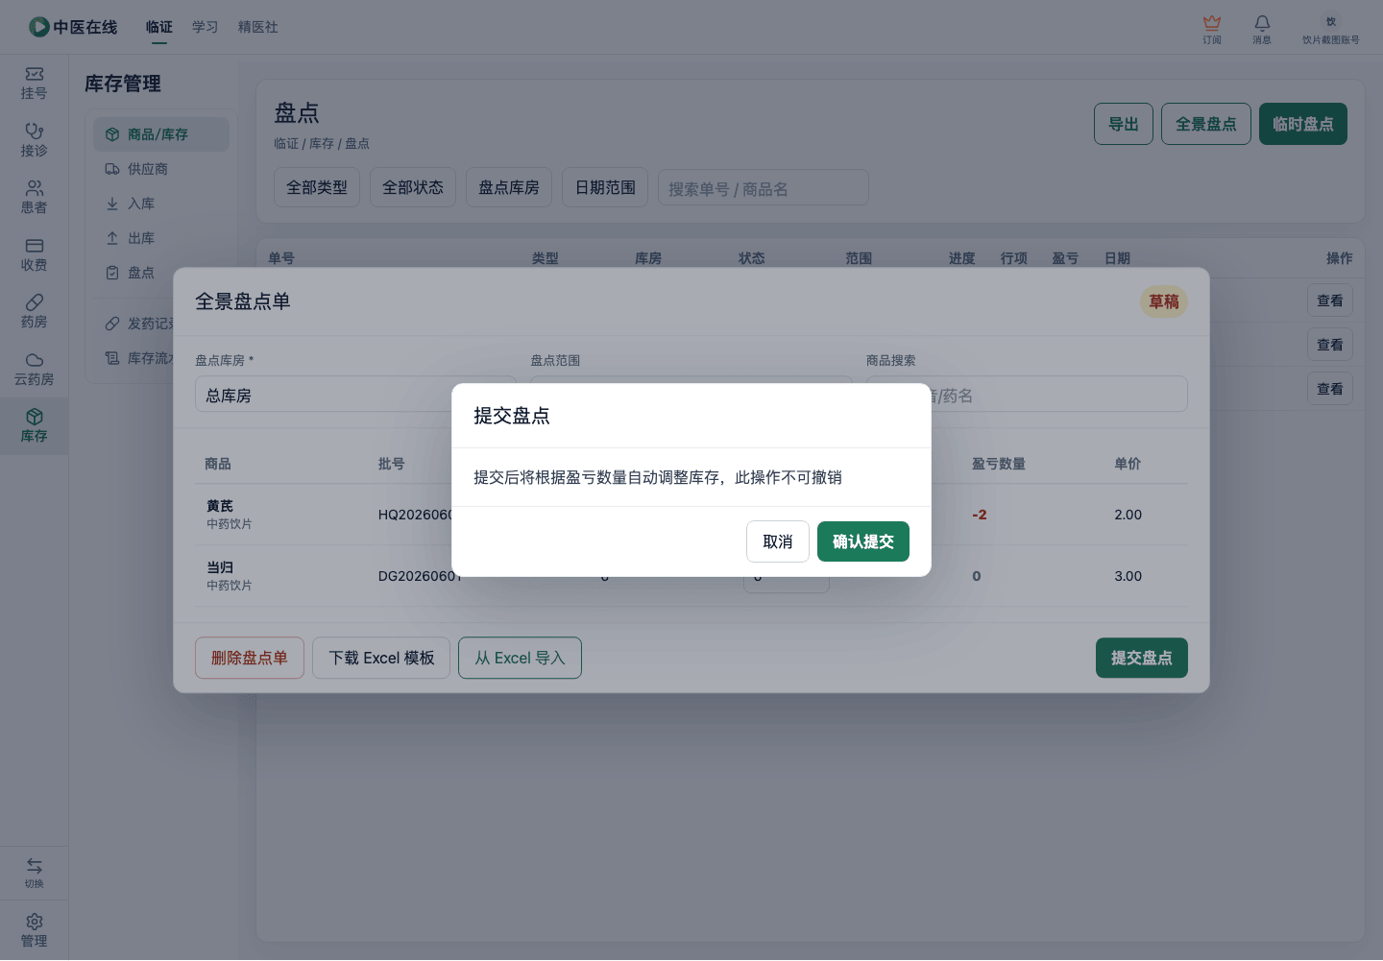Screen dimensions: 1383x961
Task: Open the 盘点库房 filter dropdown
Action: [x=509, y=187]
